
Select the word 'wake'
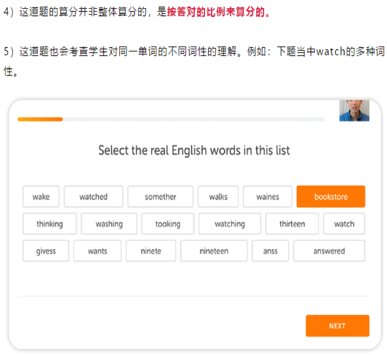pos(41,197)
